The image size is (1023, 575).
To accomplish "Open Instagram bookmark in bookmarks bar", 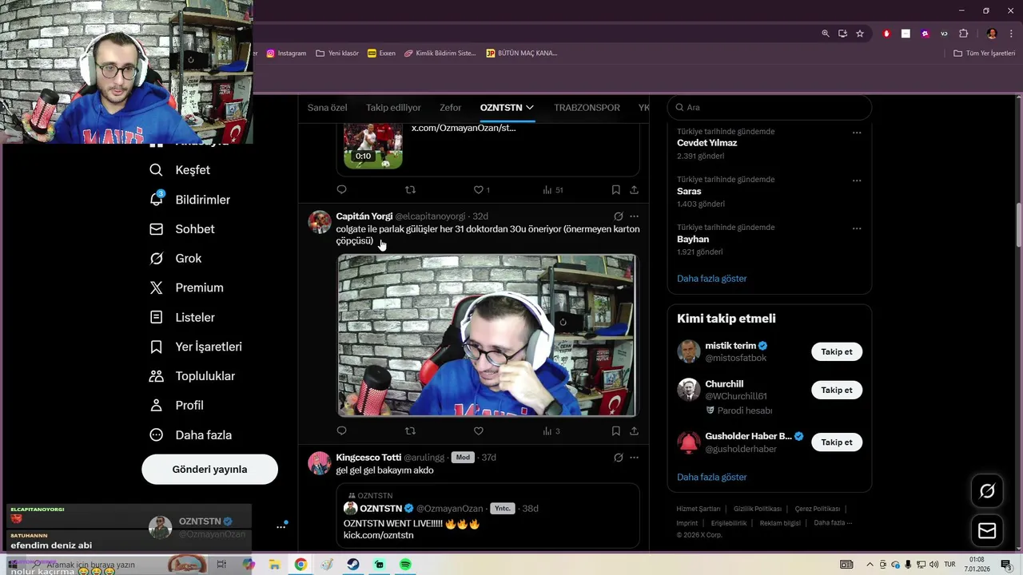I will (x=286, y=54).
